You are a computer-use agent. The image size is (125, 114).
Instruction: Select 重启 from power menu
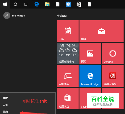pyautogui.click(x=5, y=112)
